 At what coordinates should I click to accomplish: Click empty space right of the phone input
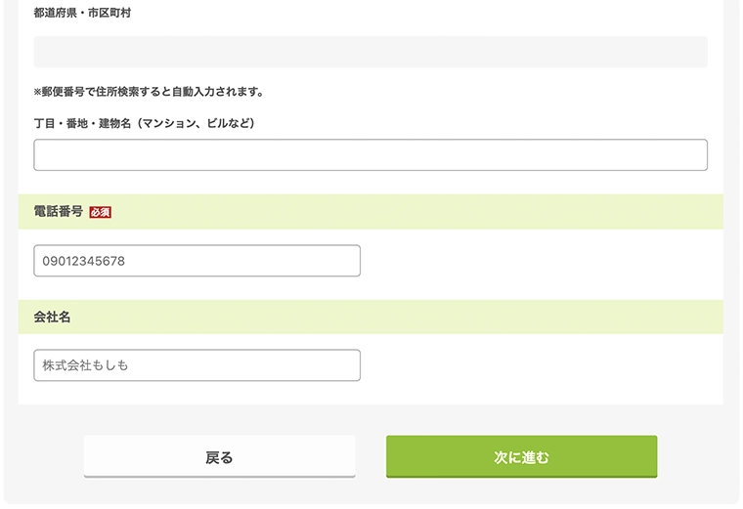(x=541, y=261)
